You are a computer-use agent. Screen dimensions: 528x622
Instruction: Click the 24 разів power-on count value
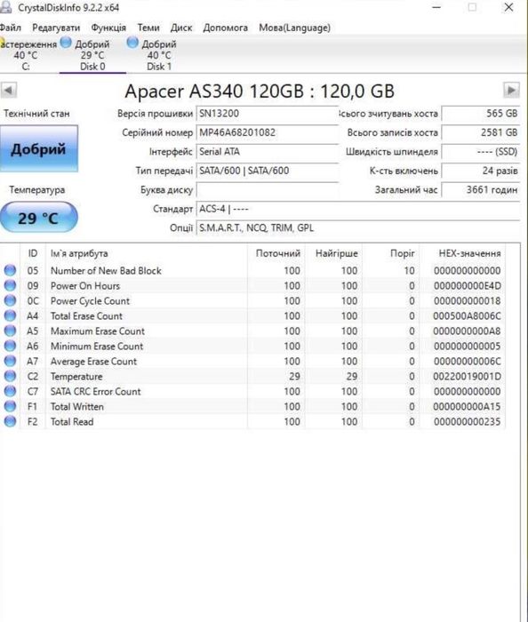[x=480, y=171]
